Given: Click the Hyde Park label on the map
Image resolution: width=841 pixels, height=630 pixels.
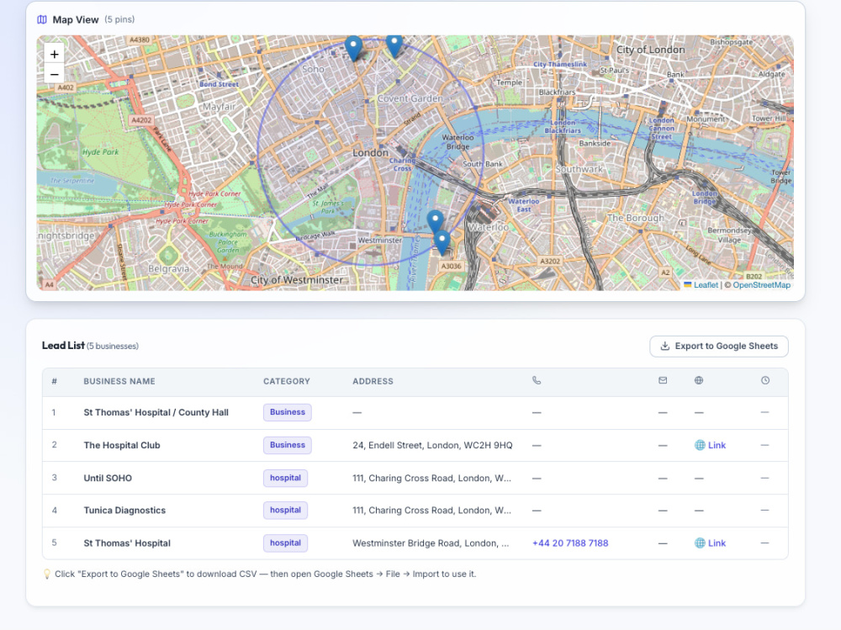Looking at the screenshot, I should click(100, 152).
